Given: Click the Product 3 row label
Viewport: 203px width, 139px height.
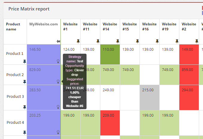Looking at the screenshot, I should tap(15, 96).
